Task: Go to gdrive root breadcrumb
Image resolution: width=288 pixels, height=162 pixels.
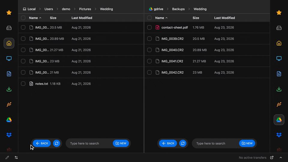Action: [x=156, y=9]
